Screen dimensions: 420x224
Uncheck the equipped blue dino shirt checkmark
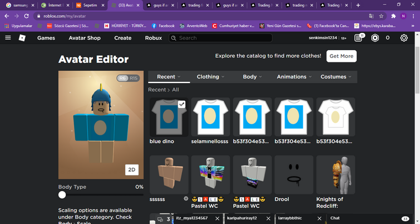181,104
